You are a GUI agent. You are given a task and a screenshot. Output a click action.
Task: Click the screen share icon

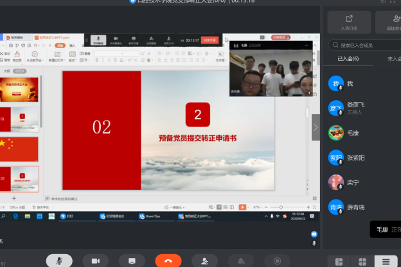[132, 261]
